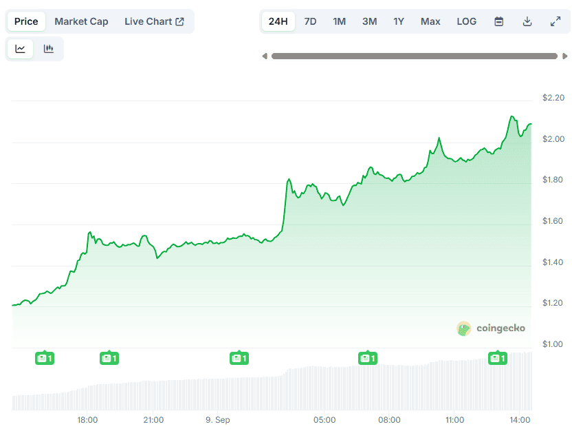Expand chart to fullscreen
Viewport: 572px width, 431px height.
click(x=555, y=21)
